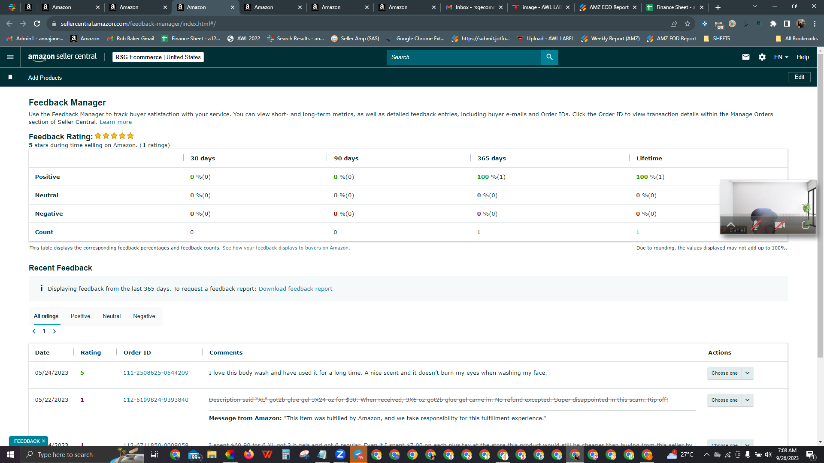The width and height of the screenshot is (824, 463).
Task: Click the bookmark flag beside Add Products
Action: pyautogui.click(x=10, y=78)
